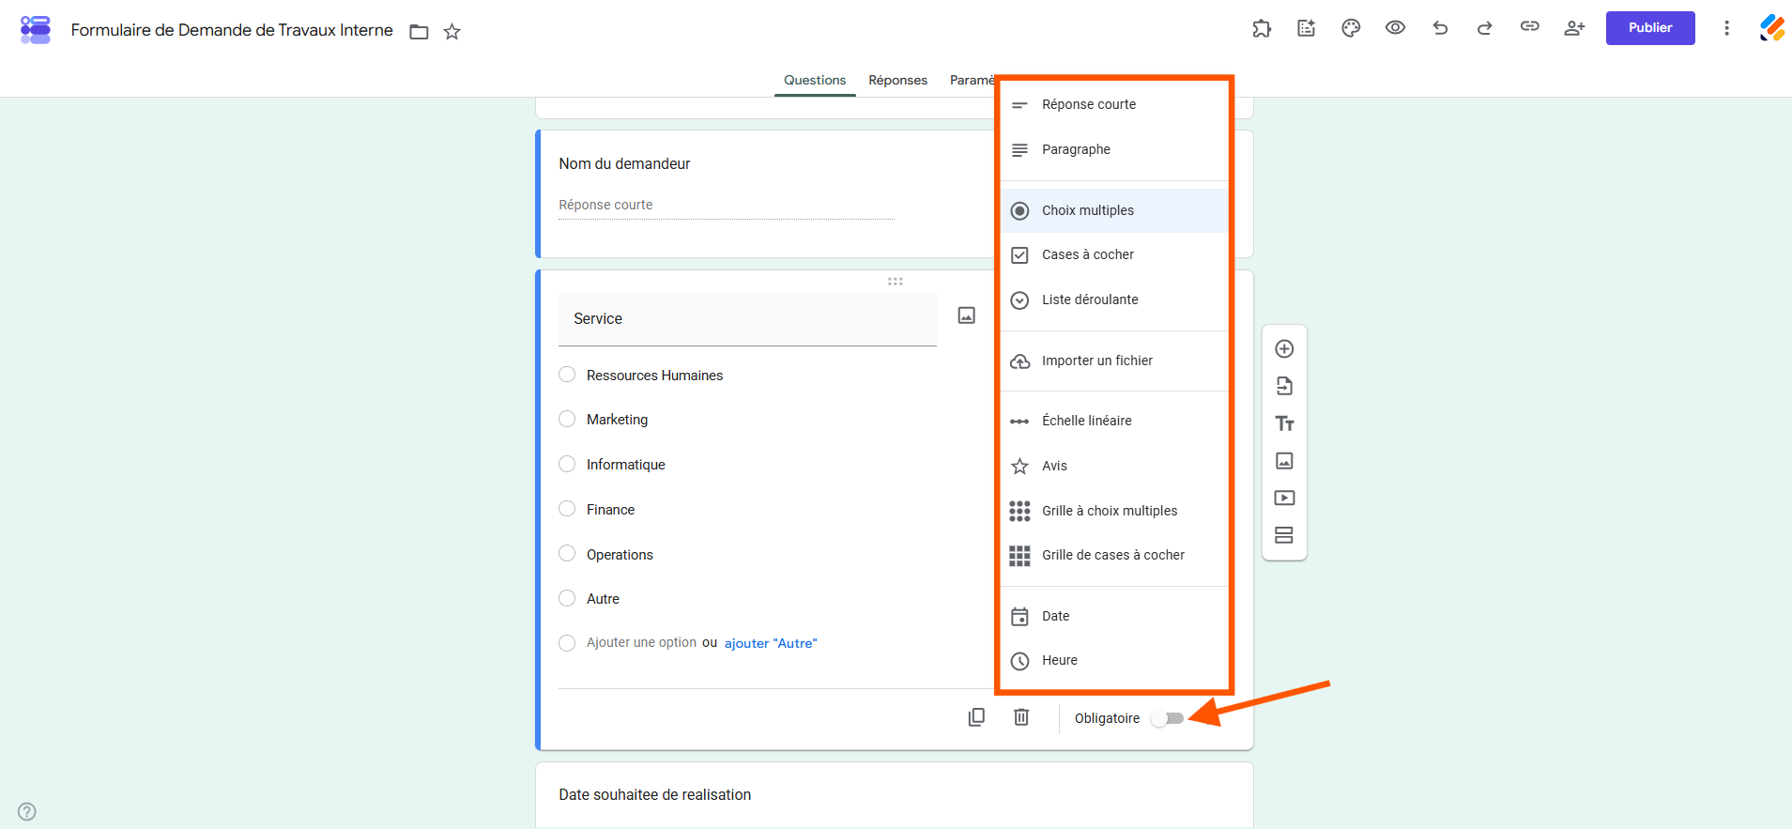Click the redo arrow
The image size is (1792, 829).
(1485, 28)
